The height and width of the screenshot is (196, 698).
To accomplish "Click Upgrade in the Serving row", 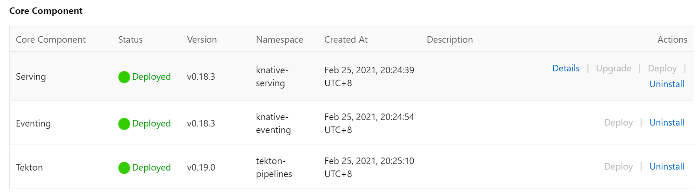I will tap(613, 69).
